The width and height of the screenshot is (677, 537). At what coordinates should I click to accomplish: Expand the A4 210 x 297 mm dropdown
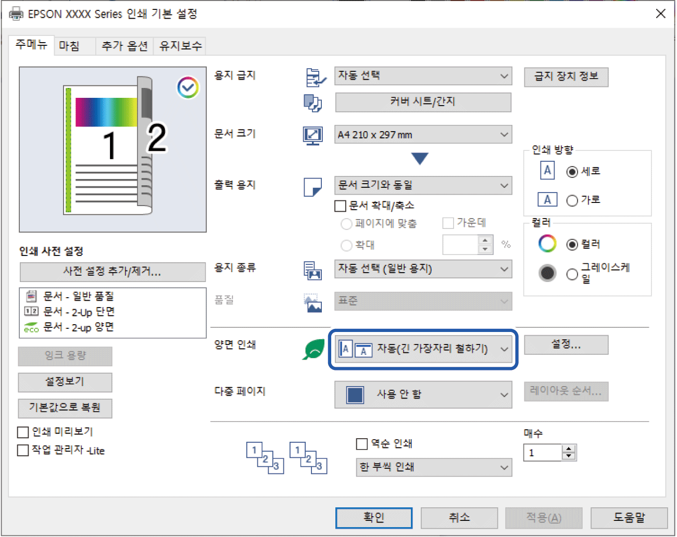click(x=423, y=135)
